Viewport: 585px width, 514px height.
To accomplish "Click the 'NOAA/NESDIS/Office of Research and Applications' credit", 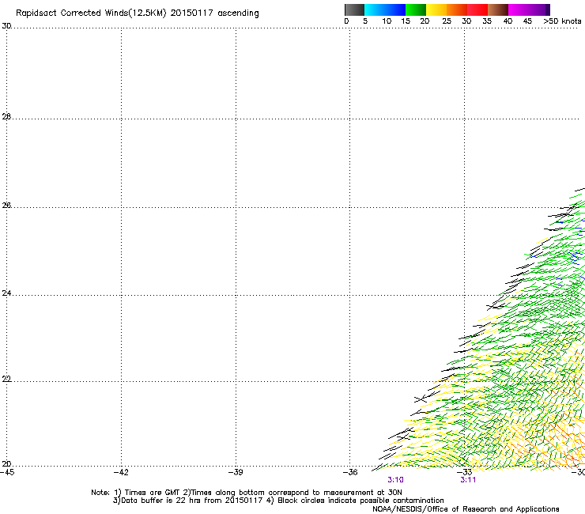I will (466, 509).
